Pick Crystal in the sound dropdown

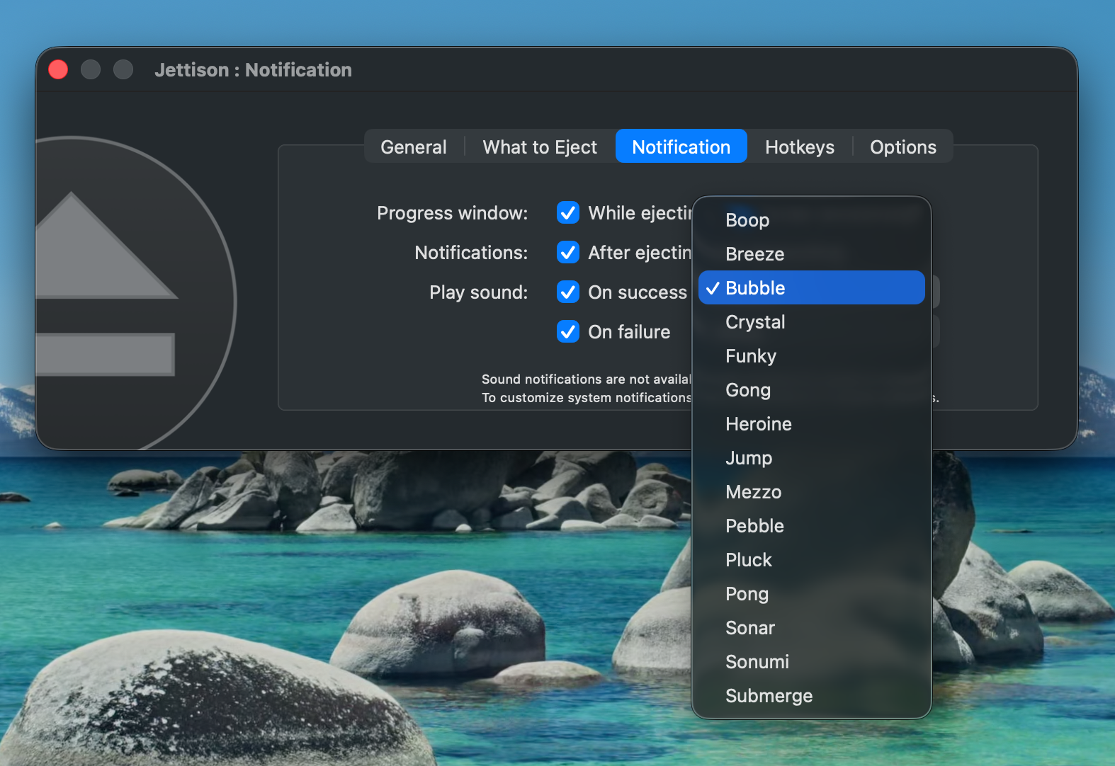coord(812,322)
